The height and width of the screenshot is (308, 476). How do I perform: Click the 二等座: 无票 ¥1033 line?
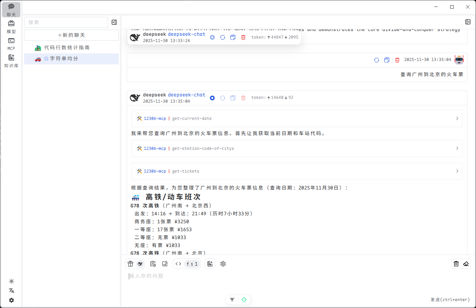[160, 237]
